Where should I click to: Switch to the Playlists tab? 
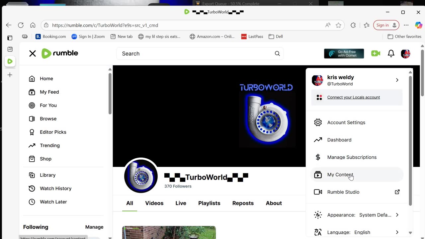point(209,203)
